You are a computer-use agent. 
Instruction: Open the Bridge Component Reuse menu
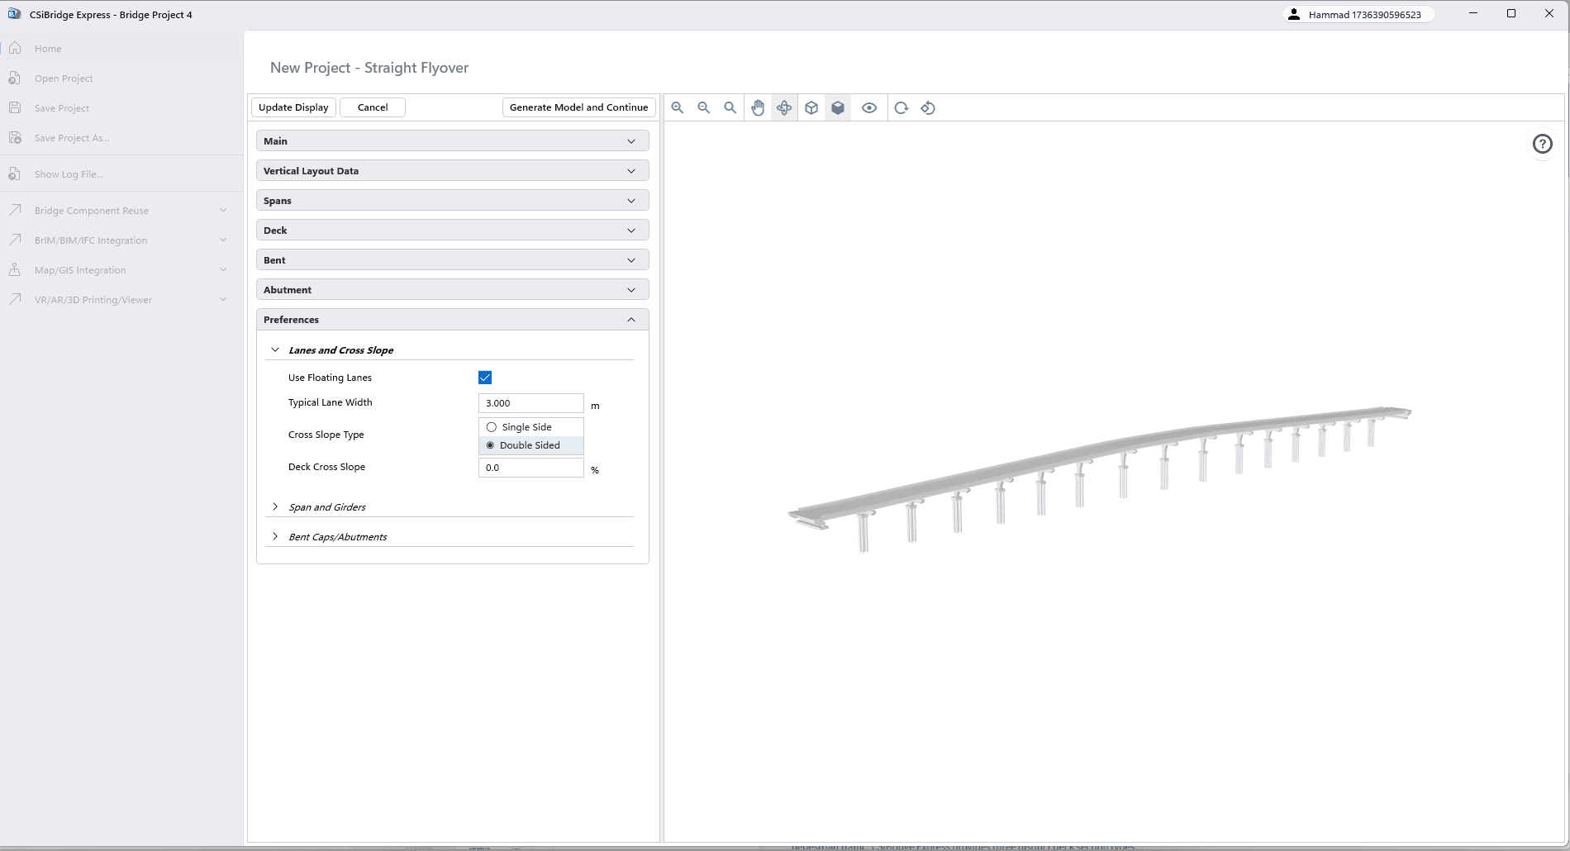tap(92, 211)
